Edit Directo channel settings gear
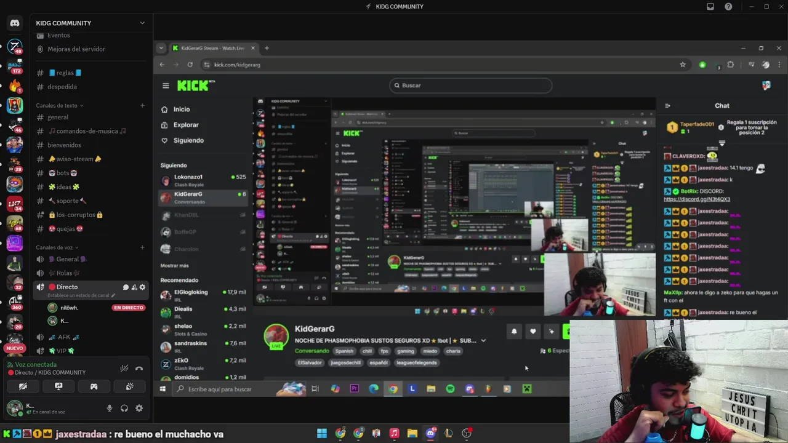Screen dimensions: 788x443 143,287
